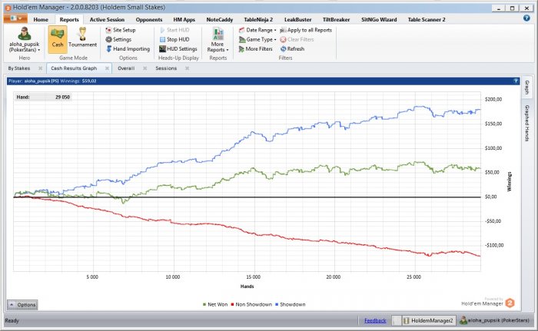538x331 pixels.
Task: Expand the Game Type dropdown
Action: 257,39
